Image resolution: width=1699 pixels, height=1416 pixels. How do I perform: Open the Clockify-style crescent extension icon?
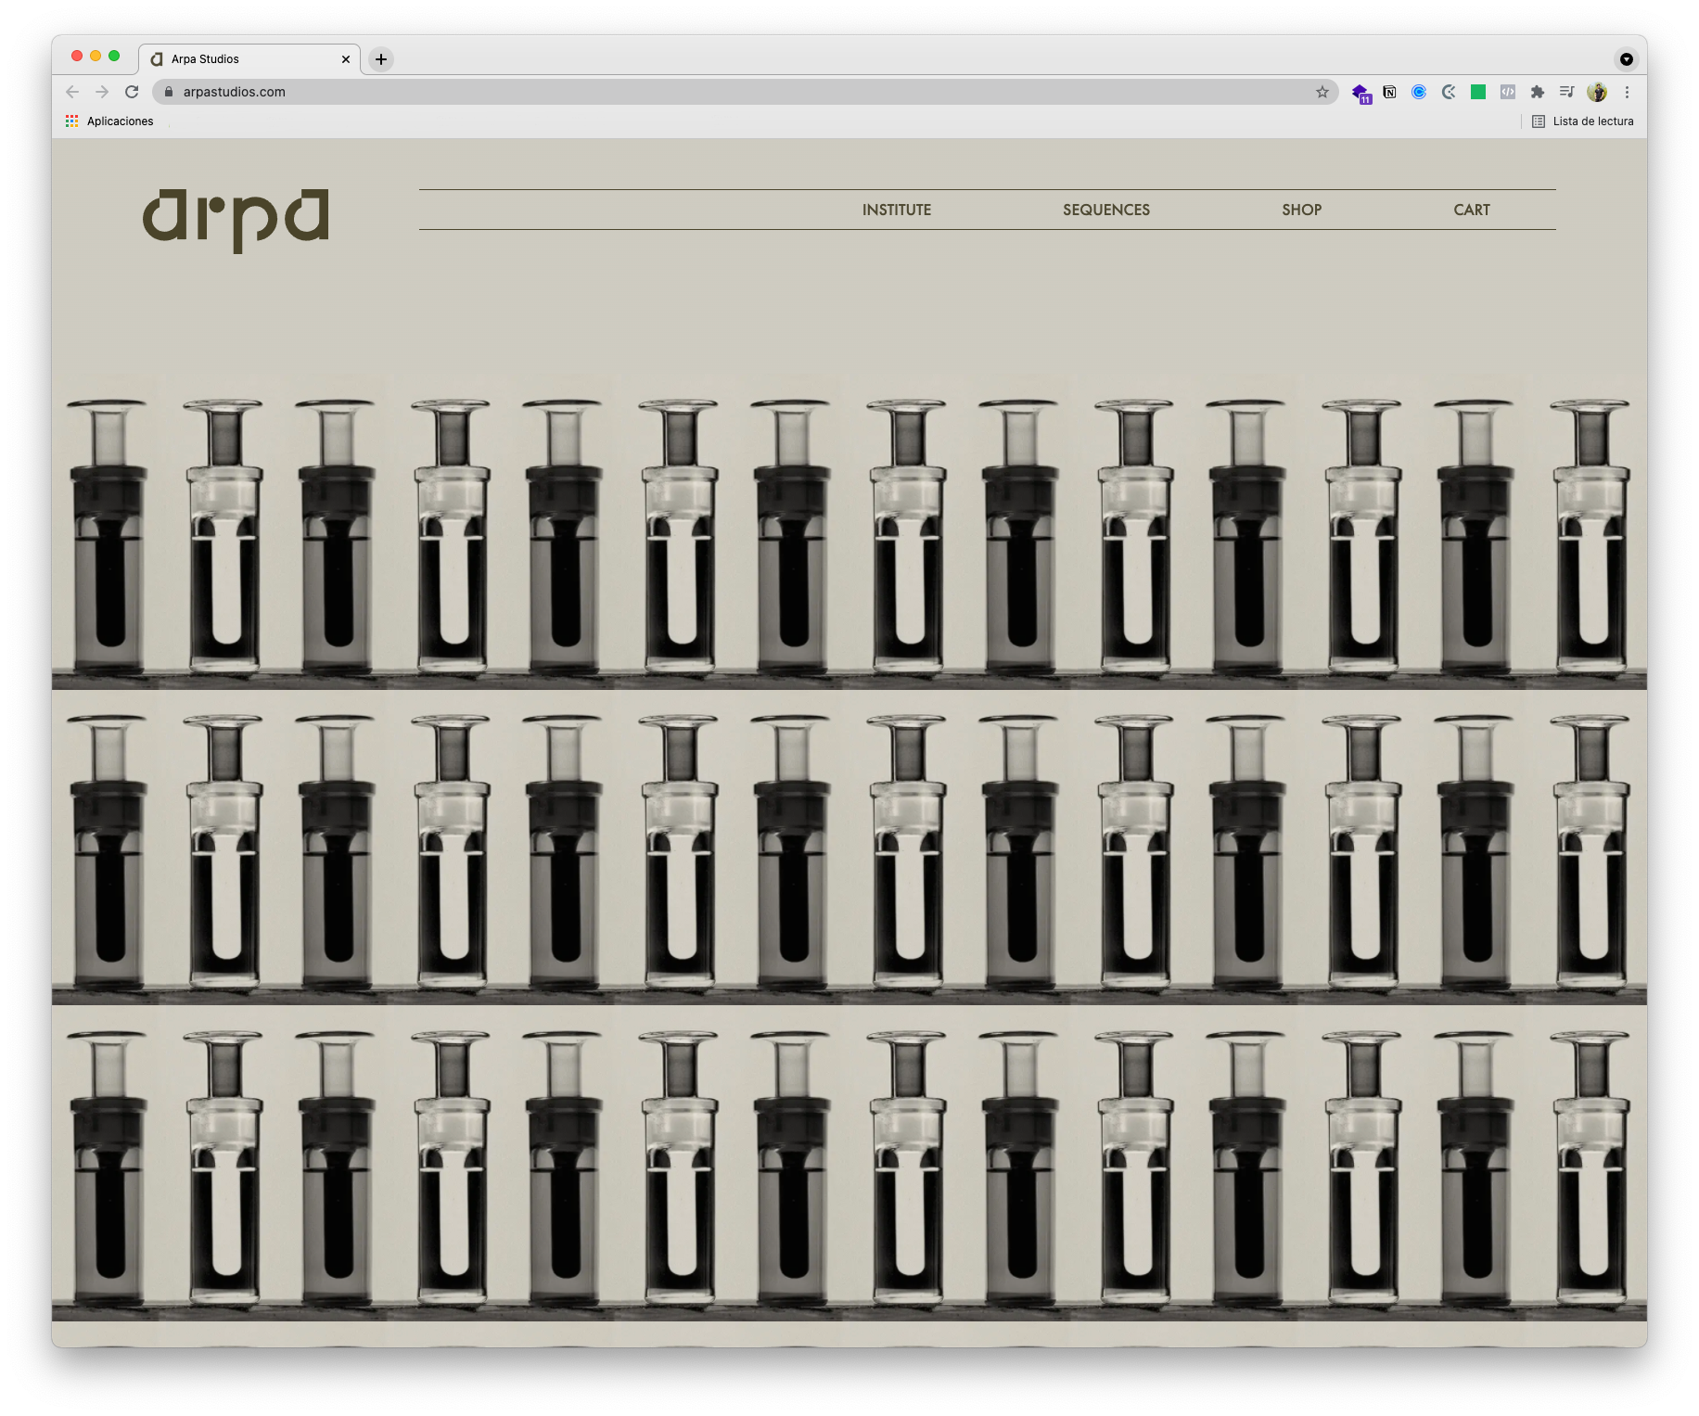1449,92
